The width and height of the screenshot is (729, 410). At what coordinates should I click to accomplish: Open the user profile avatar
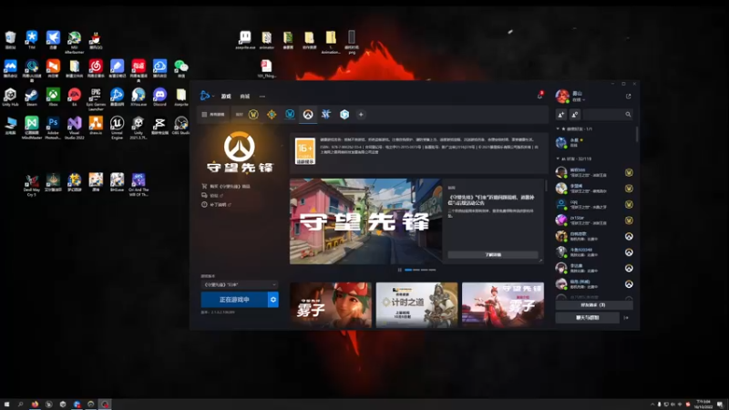click(x=562, y=97)
